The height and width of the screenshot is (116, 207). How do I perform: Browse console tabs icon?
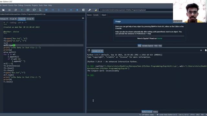click(x=89, y=50)
